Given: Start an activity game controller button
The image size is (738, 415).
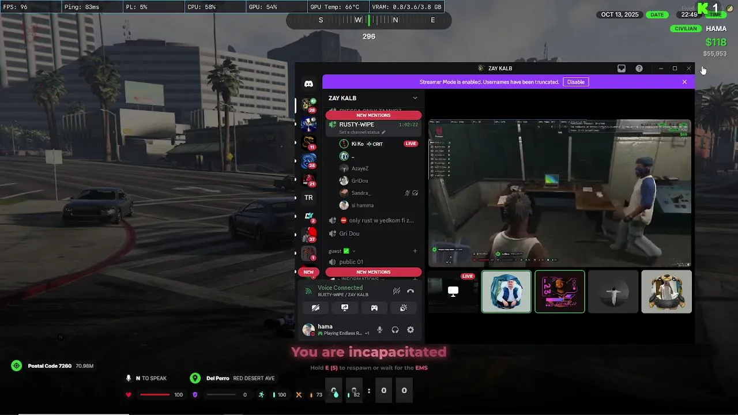Looking at the screenshot, I should pyautogui.click(x=374, y=308).
